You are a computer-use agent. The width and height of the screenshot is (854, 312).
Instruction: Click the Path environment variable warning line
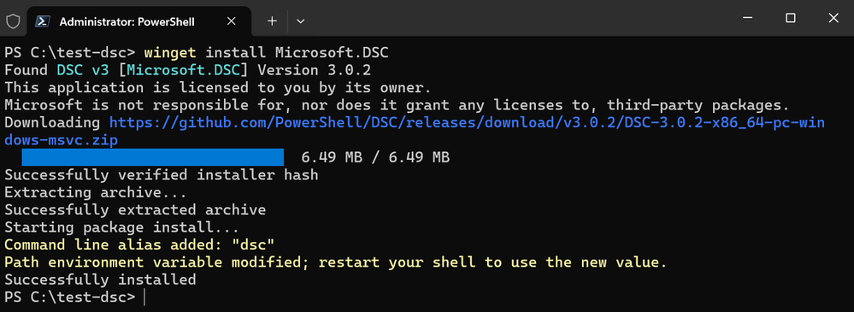coord(335,262)
